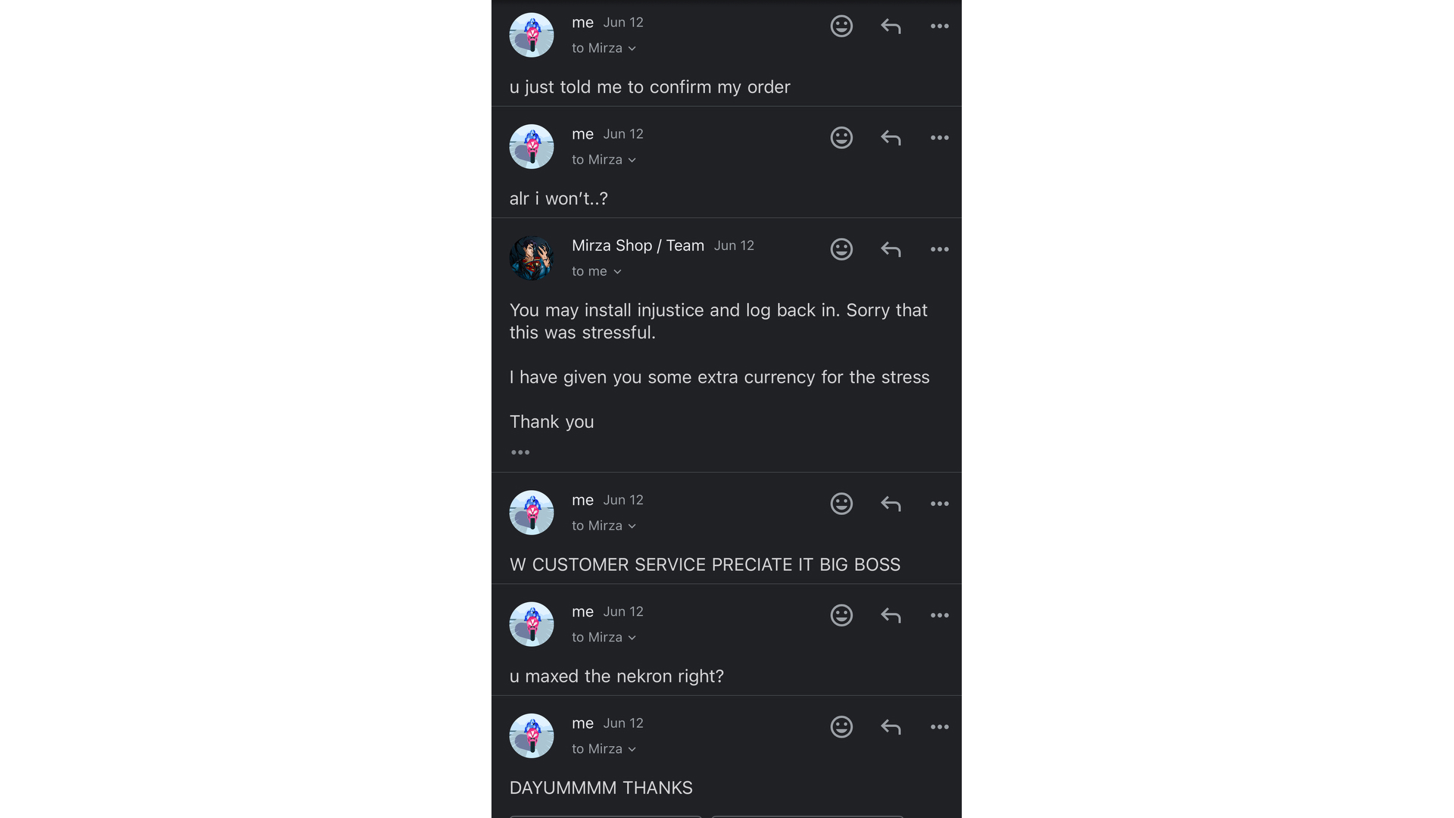Reply to the "alr i won't..?" message

[x=891, y=138]
